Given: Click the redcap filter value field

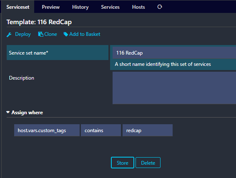Looking at the screenshot, I should pos(148,130).
